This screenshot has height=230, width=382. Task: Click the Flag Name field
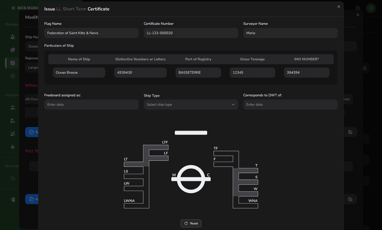pyautogui.click(x=91, y=33)
